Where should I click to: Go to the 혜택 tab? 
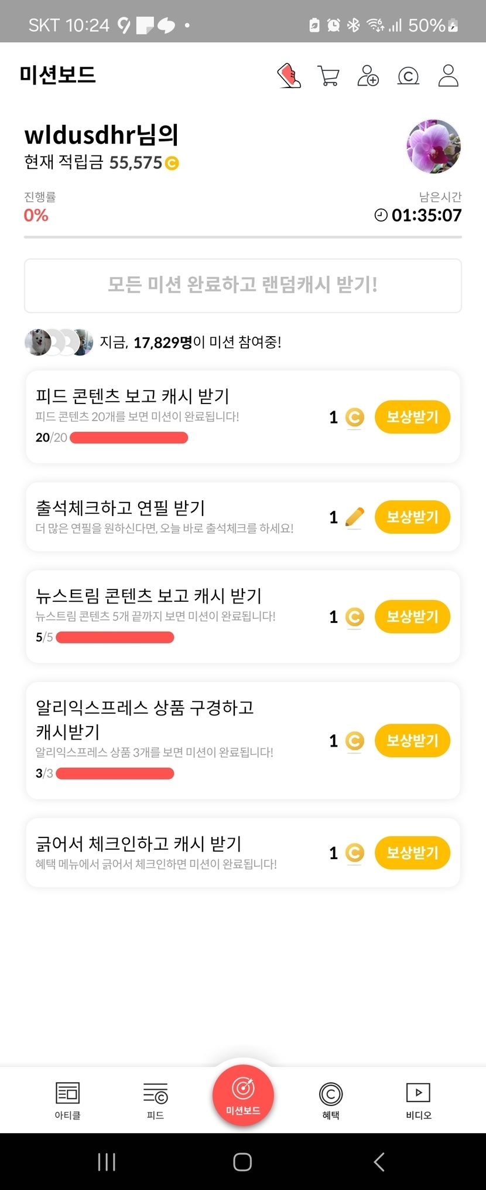[331, 1100]
